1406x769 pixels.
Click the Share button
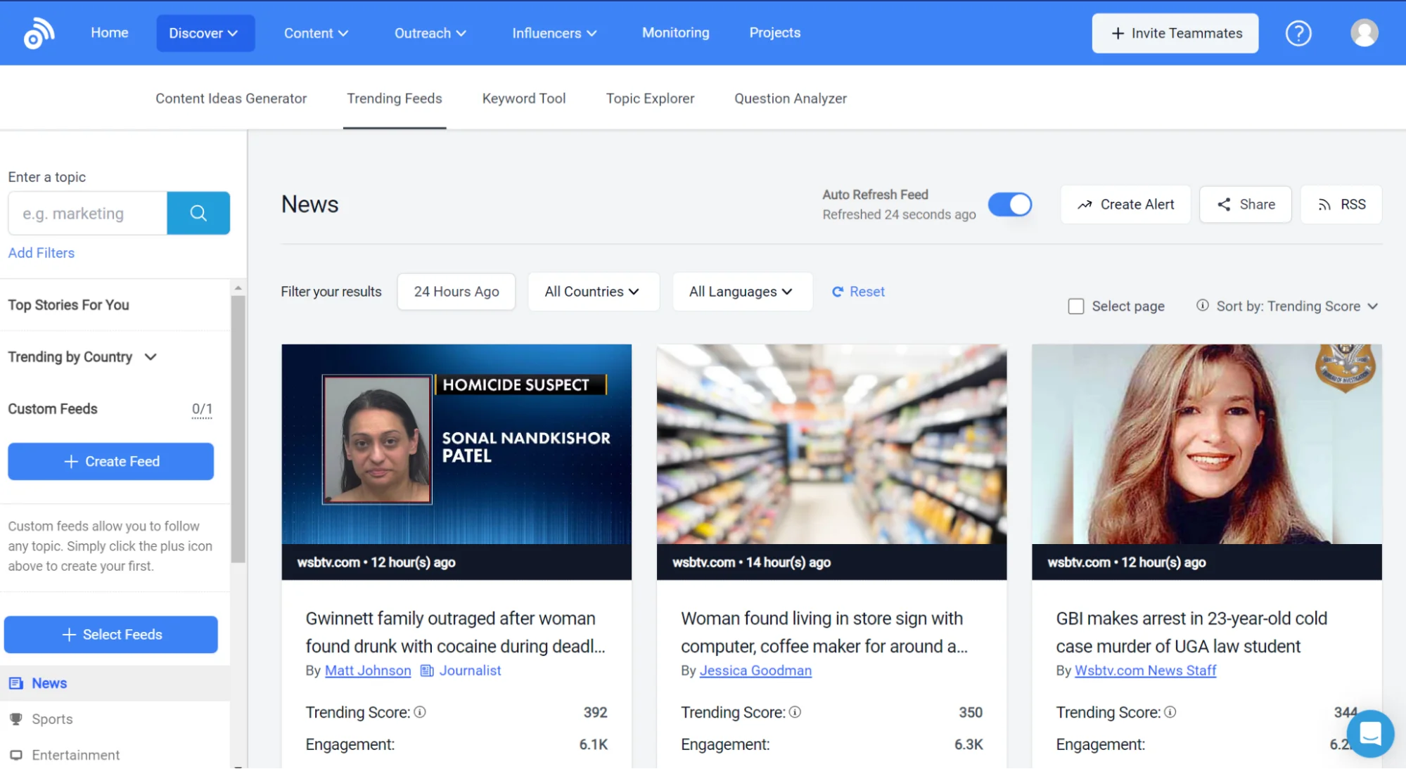[x=1246, y=205]
